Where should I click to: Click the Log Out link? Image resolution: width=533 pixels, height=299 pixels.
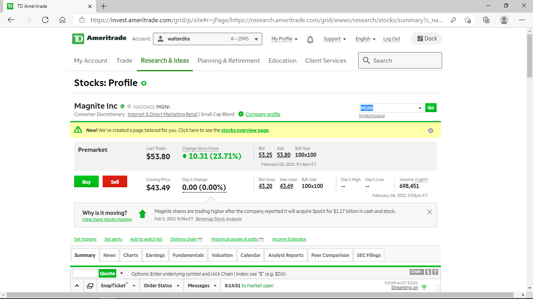(x=392, y=39)
